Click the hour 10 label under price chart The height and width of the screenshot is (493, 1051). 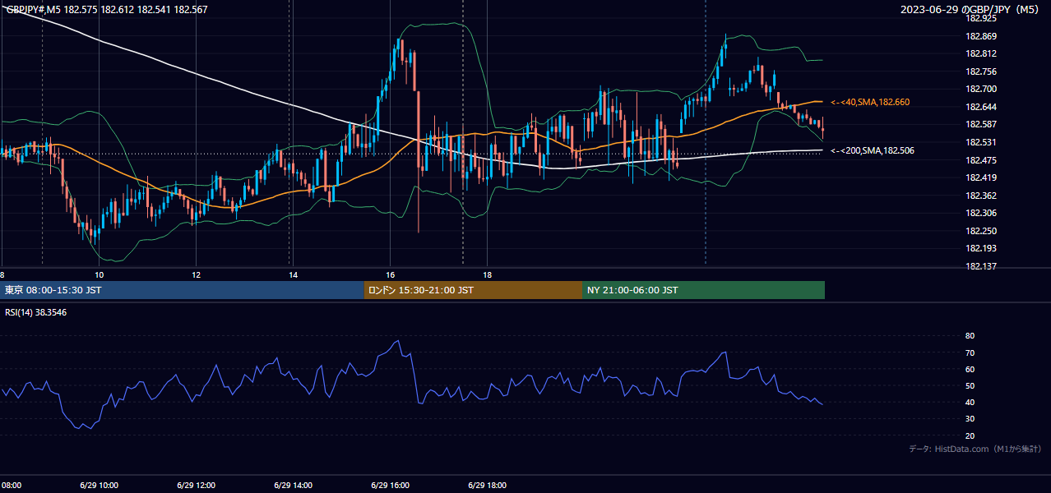(99, 274)
